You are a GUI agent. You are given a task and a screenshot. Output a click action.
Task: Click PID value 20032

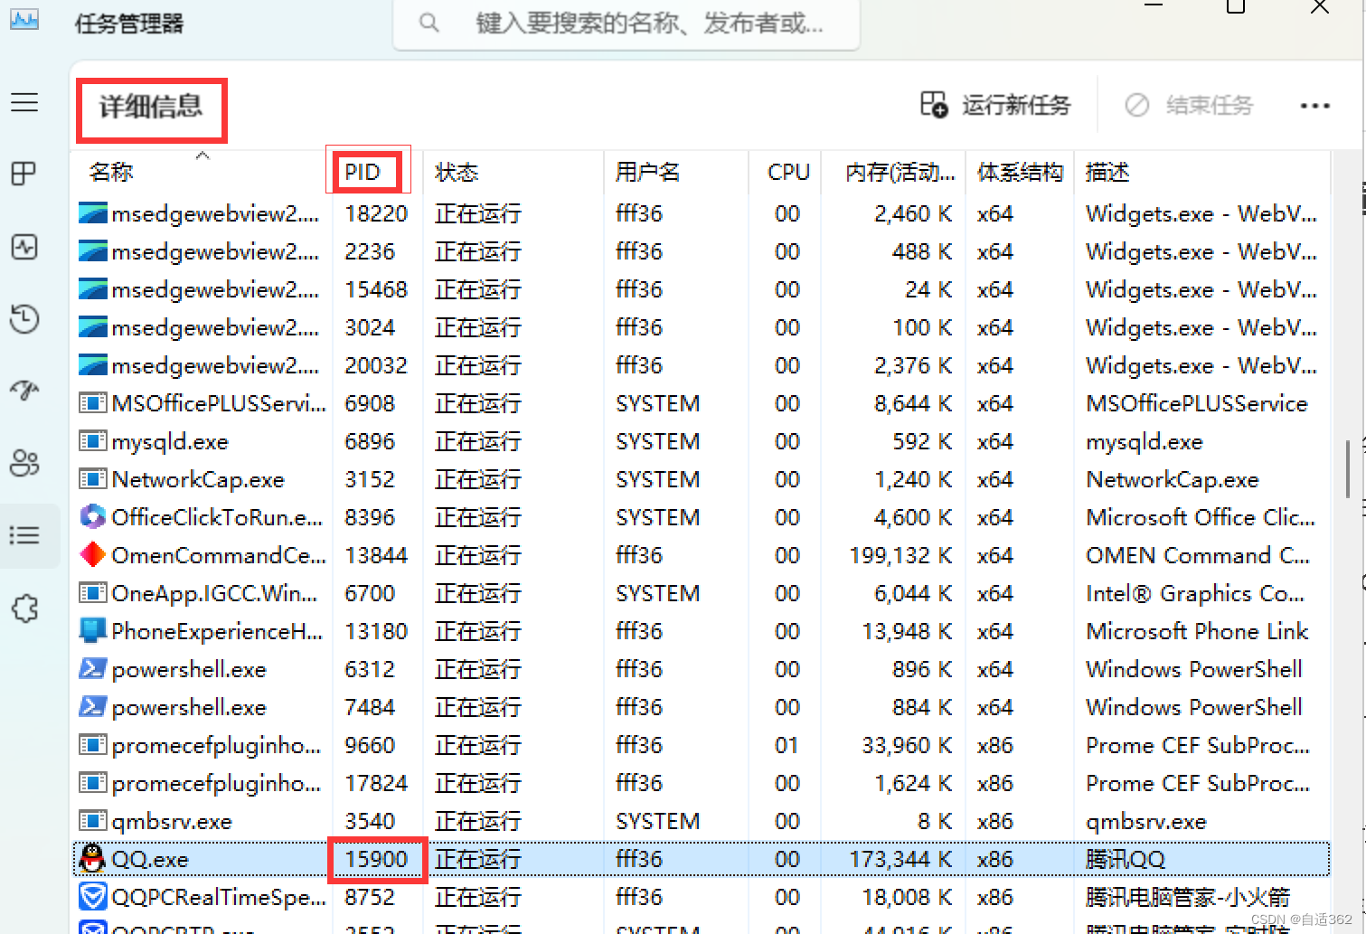coord(376,365)
